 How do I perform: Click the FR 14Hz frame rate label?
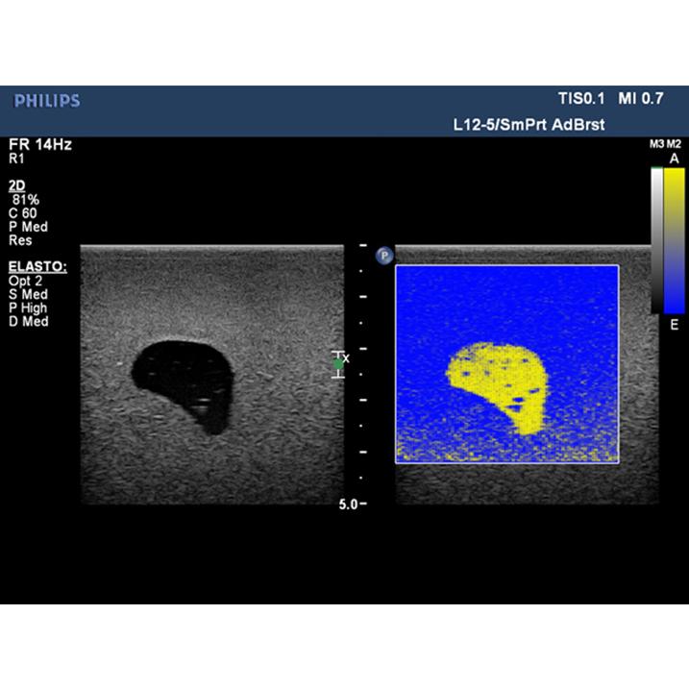coord(39,144)
